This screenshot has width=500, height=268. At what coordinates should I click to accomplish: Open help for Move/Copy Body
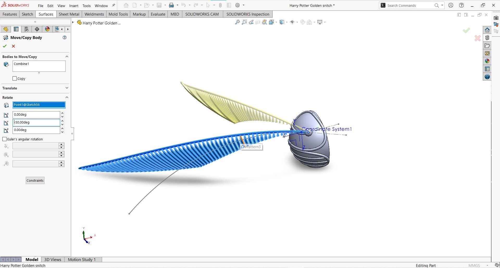click(65, 37)
